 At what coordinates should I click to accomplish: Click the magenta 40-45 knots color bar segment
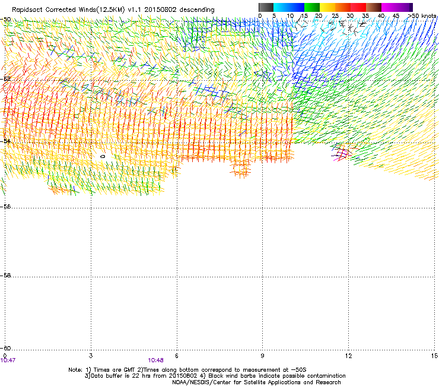389,7
